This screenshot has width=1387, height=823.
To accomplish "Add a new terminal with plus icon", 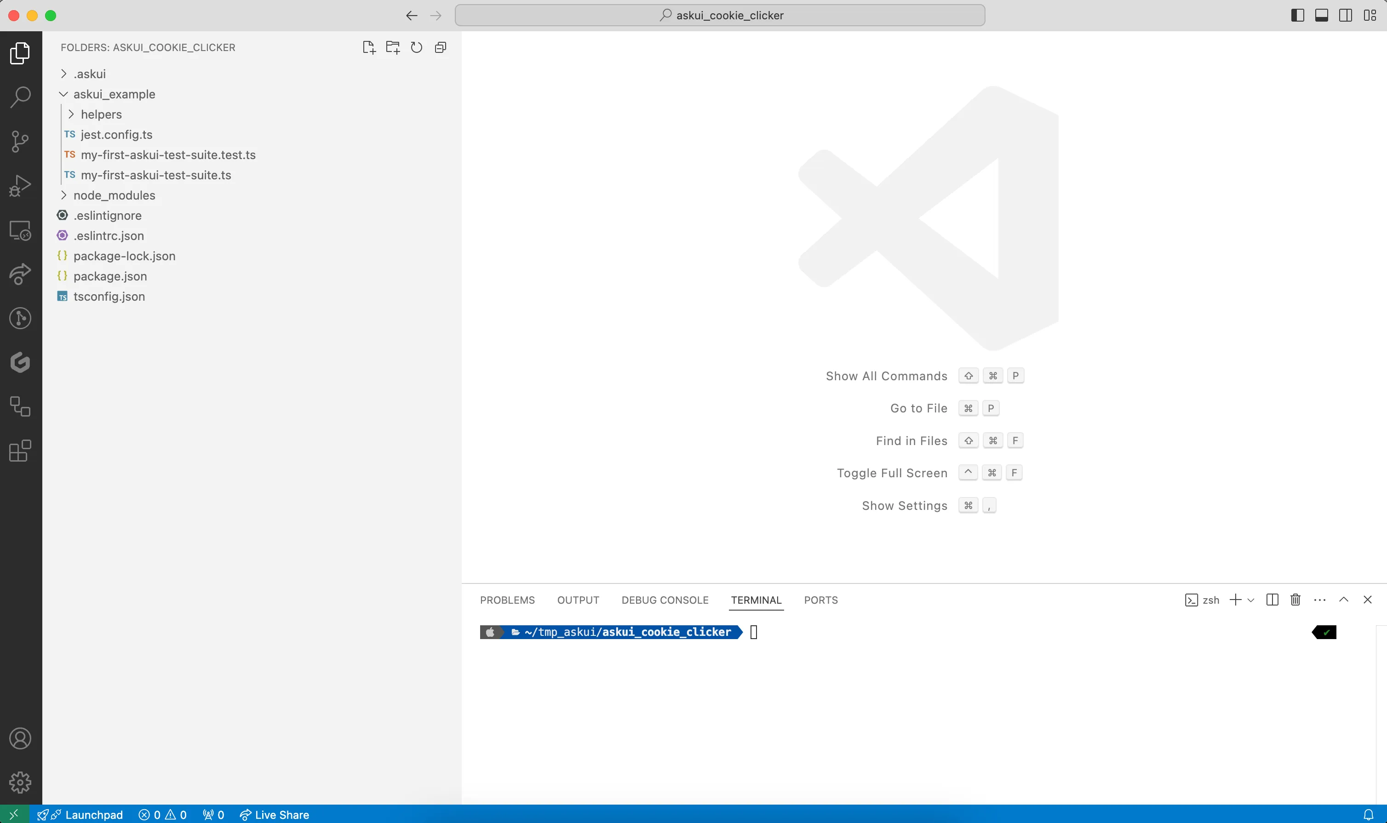I will tap(1236, 600).
